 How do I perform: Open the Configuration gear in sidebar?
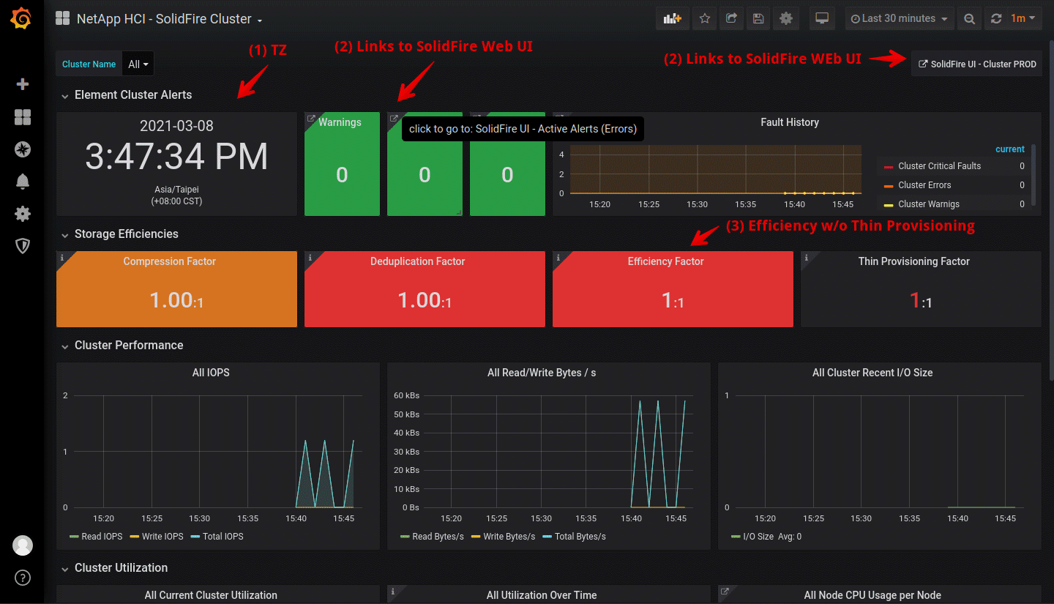click(23, 214)
